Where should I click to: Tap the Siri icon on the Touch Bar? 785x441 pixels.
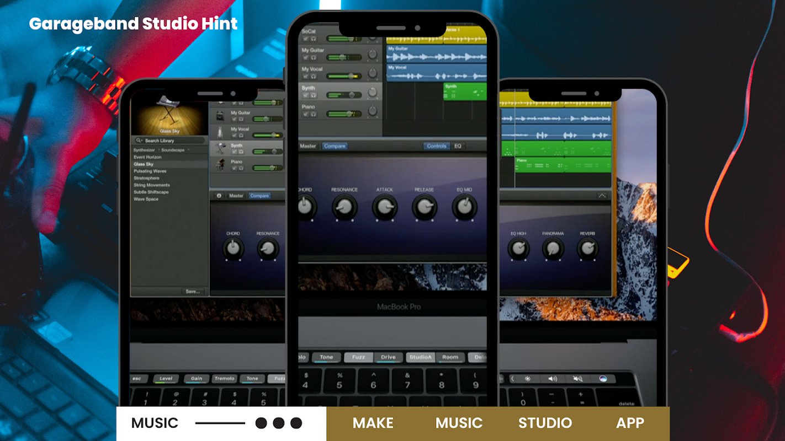[603, 379]
